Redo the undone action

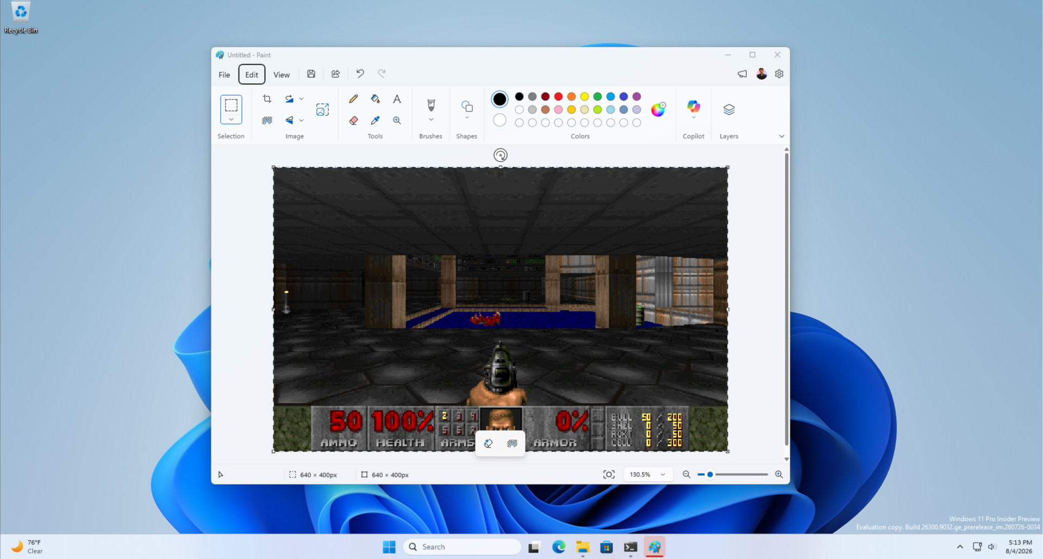[382, 74]
